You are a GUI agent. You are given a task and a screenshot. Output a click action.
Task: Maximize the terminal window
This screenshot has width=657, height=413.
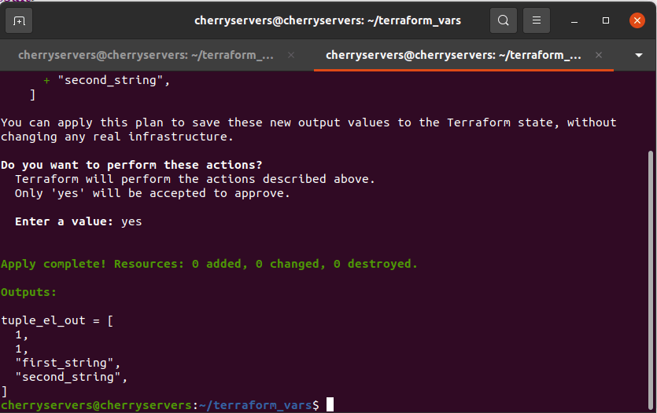click(606, 20)
